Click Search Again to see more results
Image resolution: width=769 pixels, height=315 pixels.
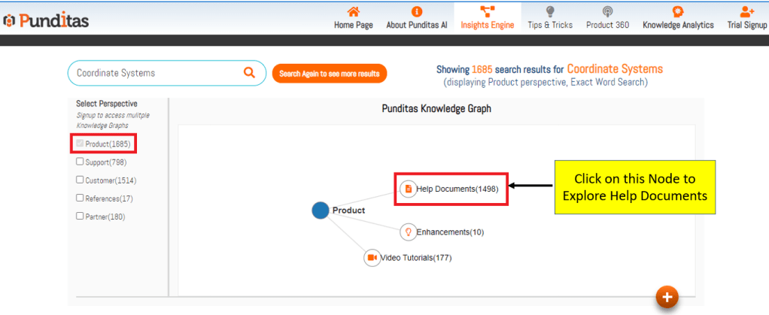(330, 74)
